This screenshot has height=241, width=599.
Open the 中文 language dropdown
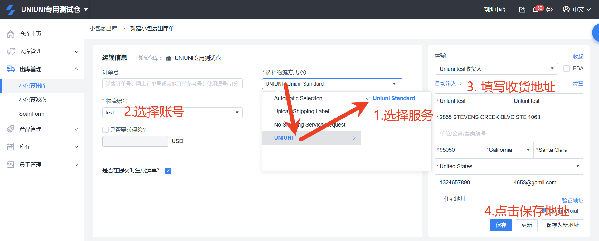pyautogui.click(x=582, y=10)
